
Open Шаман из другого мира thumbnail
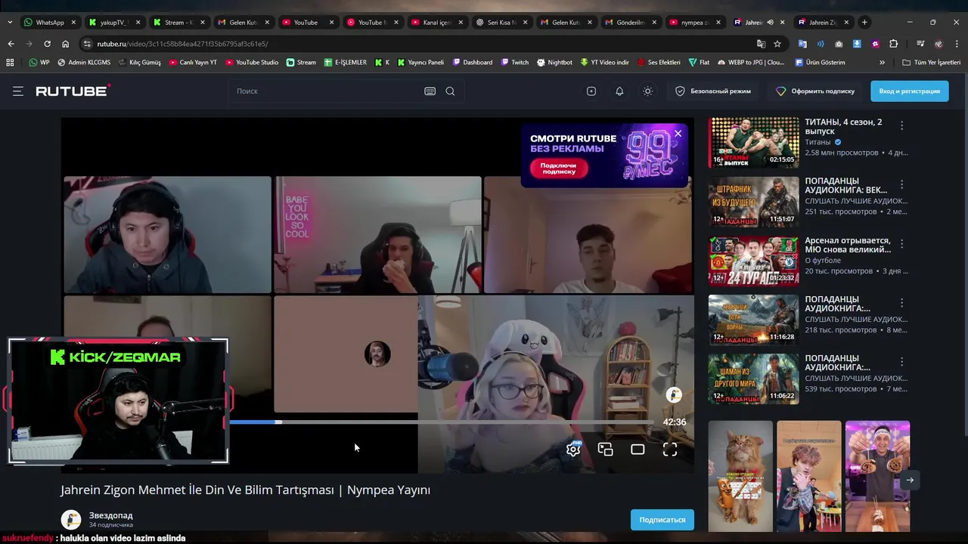pos(753,379)
